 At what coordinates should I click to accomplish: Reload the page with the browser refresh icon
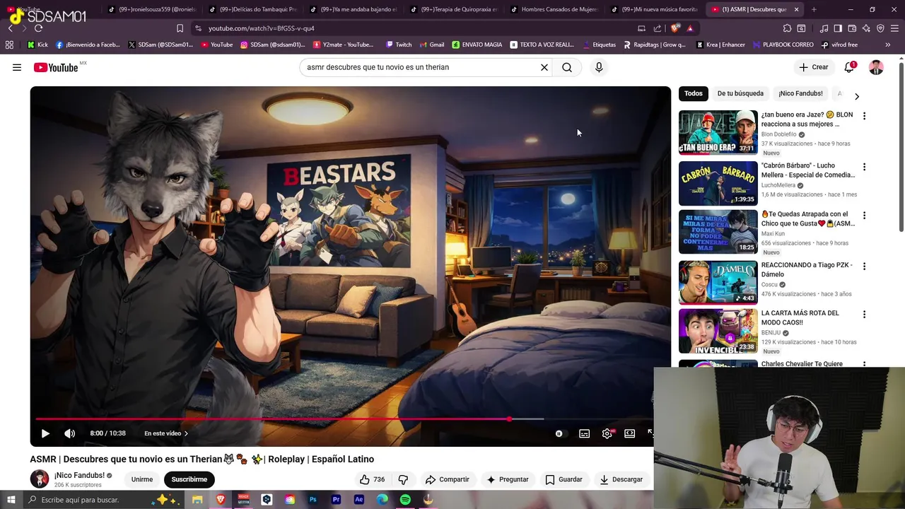(38, 28)
